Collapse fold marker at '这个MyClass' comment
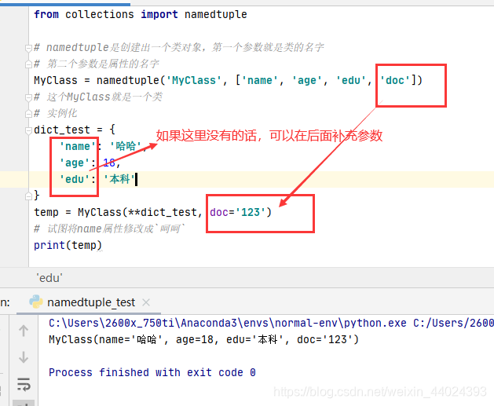 pyautogui.click(x=28, y=97)
